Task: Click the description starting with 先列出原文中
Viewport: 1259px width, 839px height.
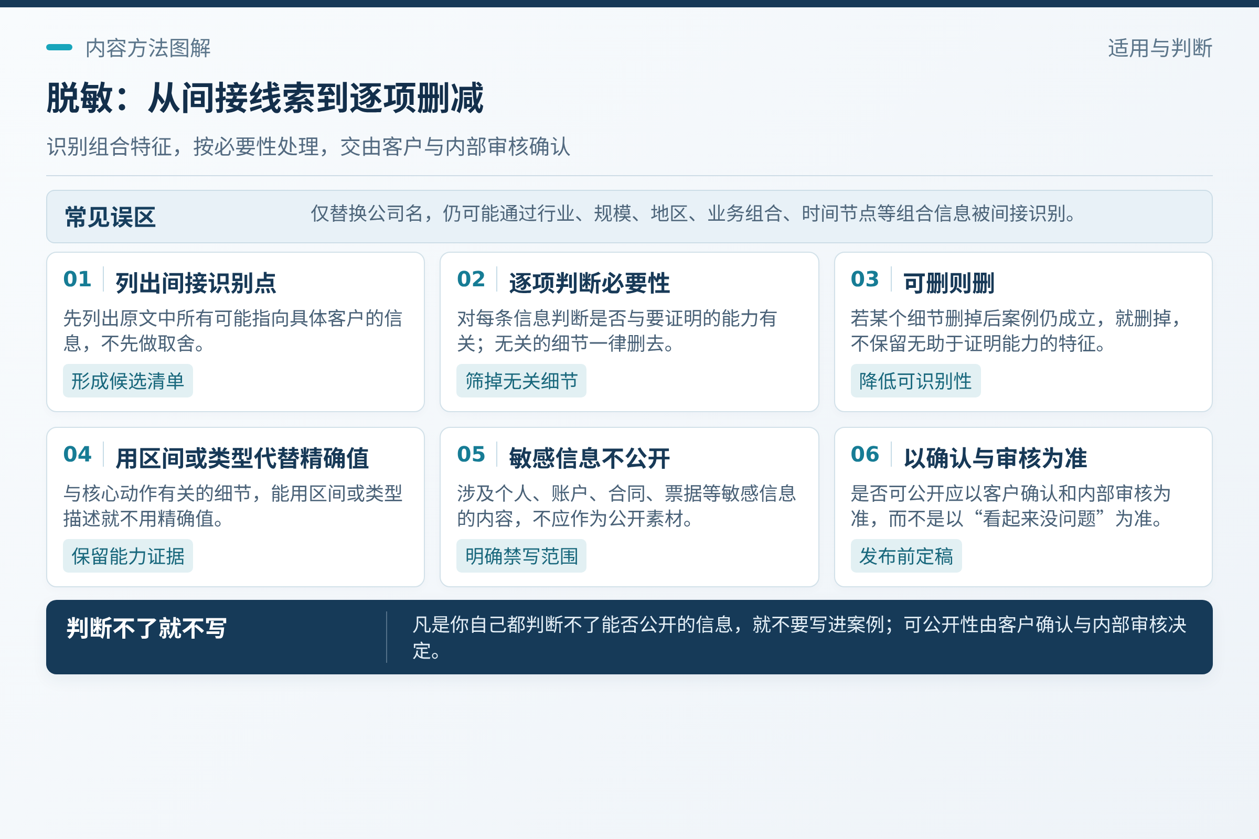Action: click(233, 331)
